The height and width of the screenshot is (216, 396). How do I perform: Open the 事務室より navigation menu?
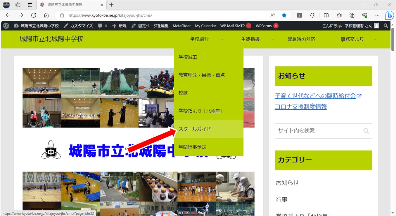tap(352, 39)
